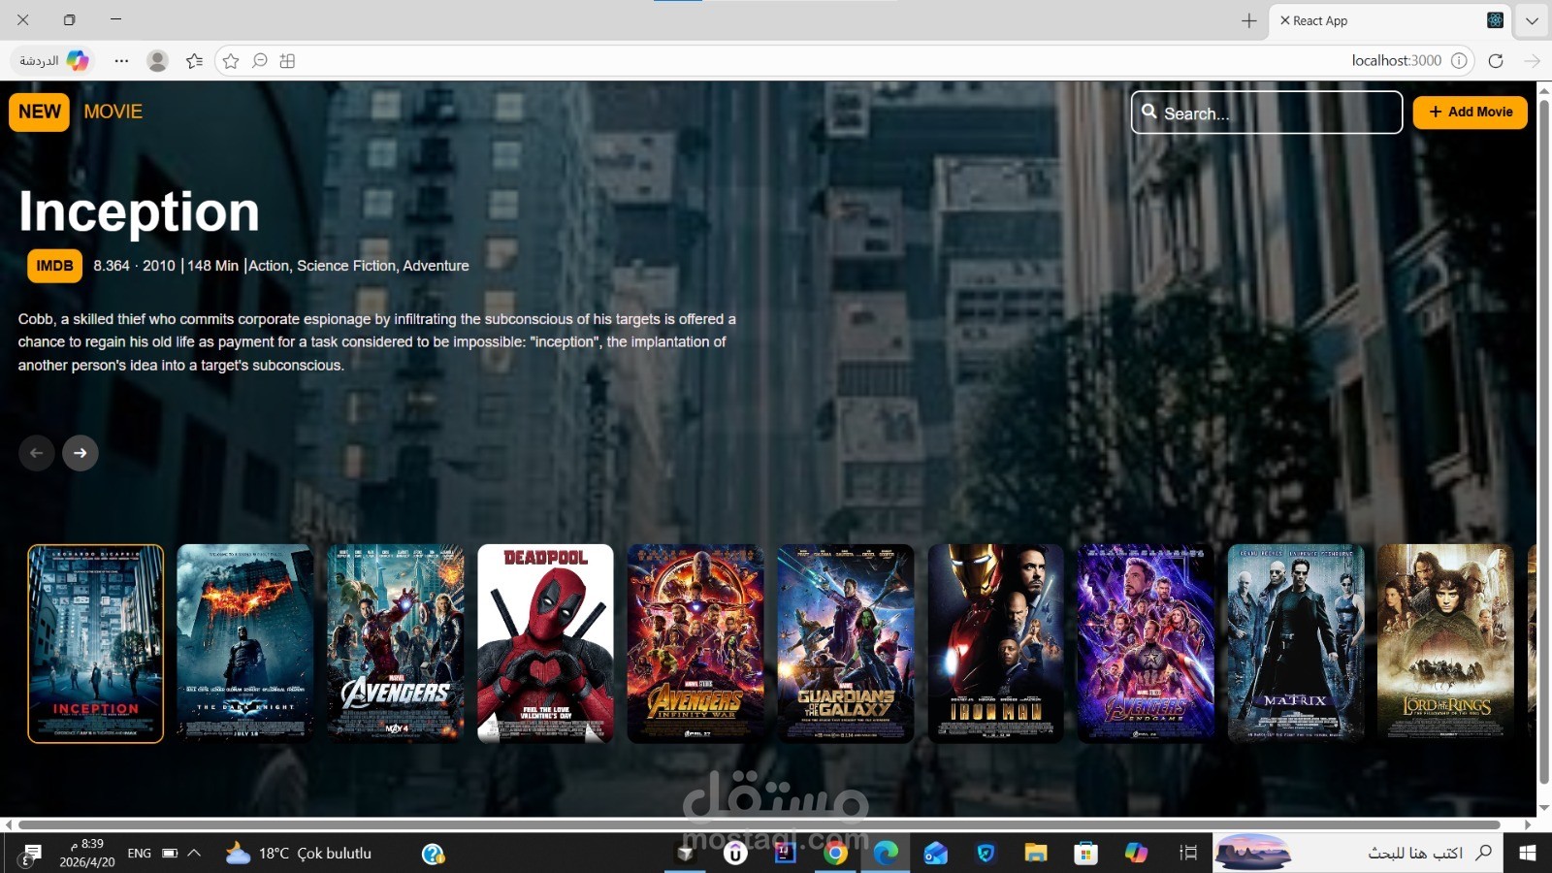The image size is (1552, 873).
Task: Expand the tab actions chevron menu
Action: coord(1533,20)
